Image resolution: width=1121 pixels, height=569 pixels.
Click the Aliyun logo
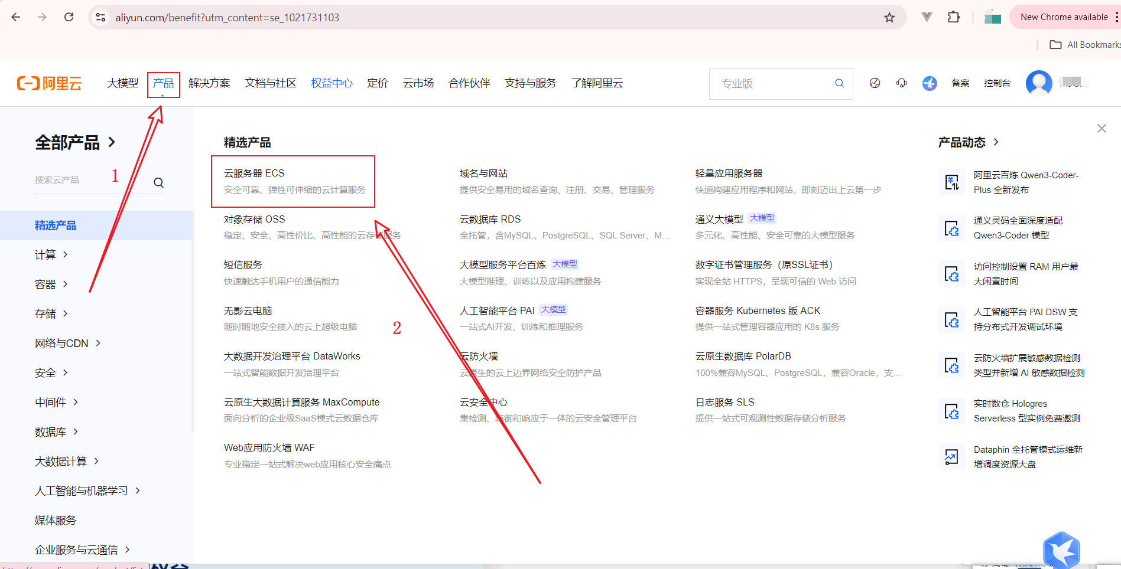tap(49, 83)
